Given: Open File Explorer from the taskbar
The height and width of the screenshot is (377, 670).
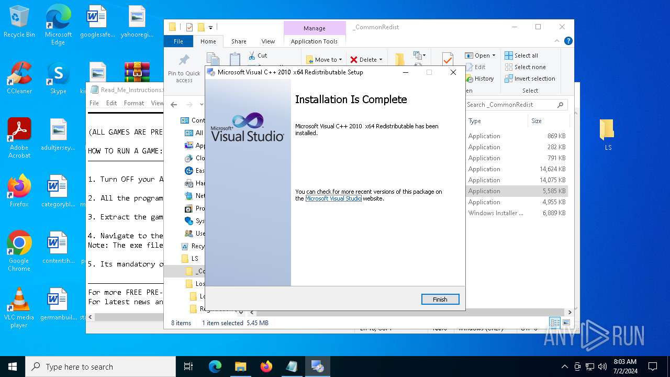Looking at the screenshot, I should (x=240, y=367).
